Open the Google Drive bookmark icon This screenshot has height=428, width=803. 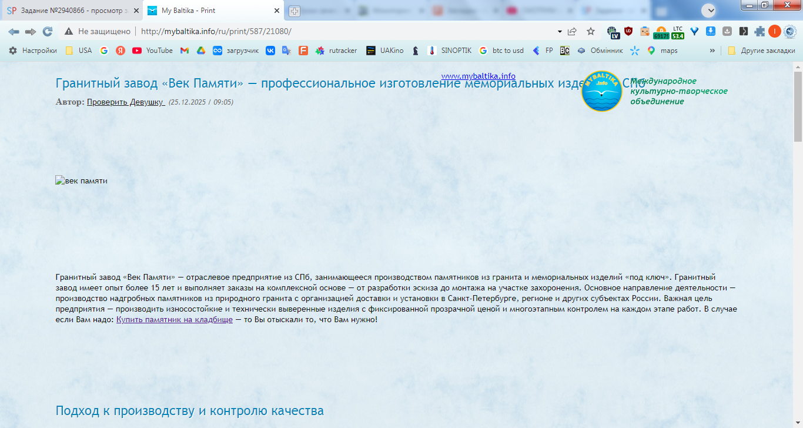click(x=200, y=51)
